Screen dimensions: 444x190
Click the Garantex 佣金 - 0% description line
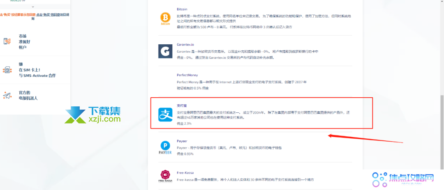coord(226,57)
